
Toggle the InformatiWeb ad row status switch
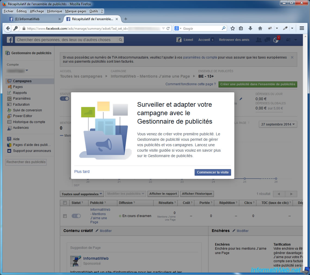pyautogui.click(x=76, y=216)
